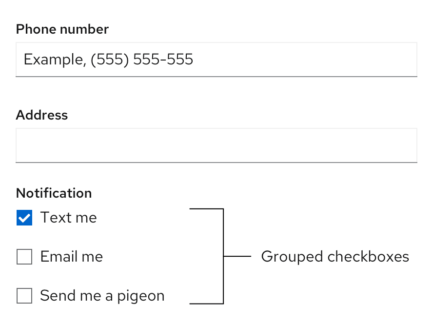The image size is (432, 327).
Task: Select the Email me label text
Action: [x=72, y=257]
